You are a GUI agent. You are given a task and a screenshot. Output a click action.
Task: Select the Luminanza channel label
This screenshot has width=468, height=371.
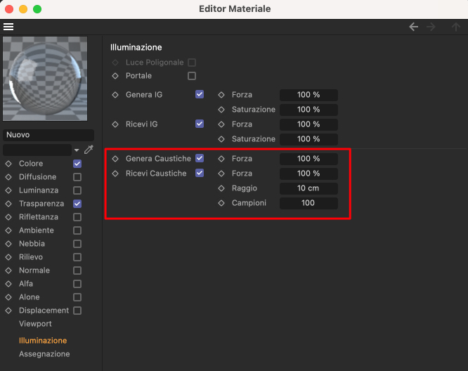click(39, 190)
